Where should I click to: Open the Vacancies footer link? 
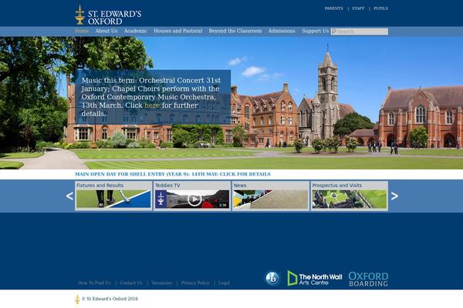point(161,283)
